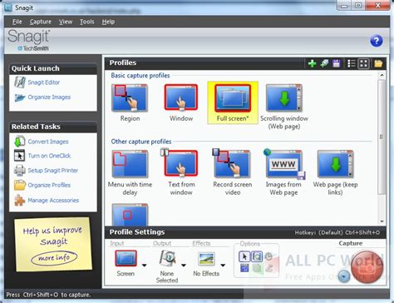394x303 pixels.
Task: Open Snagit help question mark button
Action: click(x=377, y=41)
